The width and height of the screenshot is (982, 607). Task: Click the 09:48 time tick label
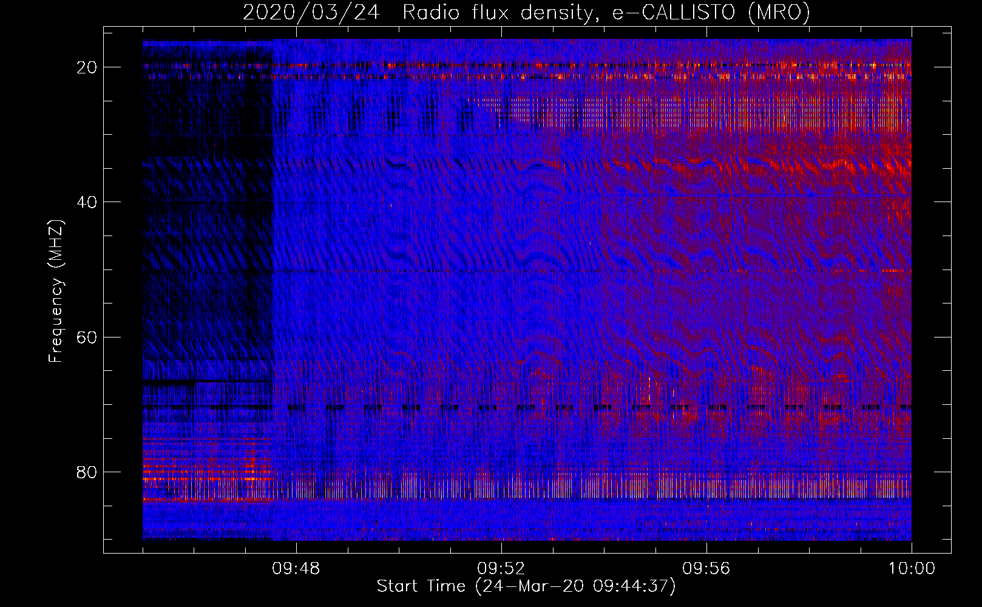(296, 569)
